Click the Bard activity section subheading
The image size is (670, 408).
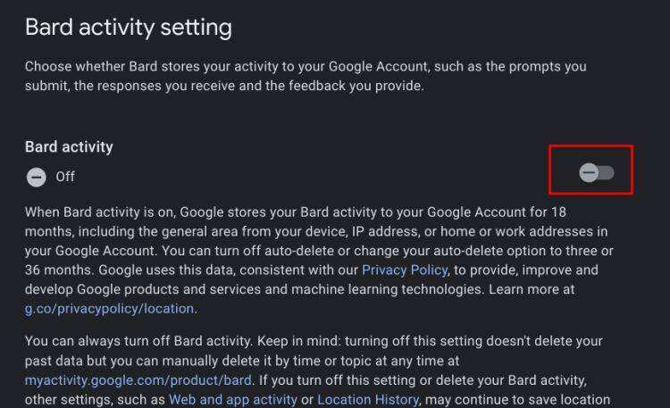pos(69,146)
